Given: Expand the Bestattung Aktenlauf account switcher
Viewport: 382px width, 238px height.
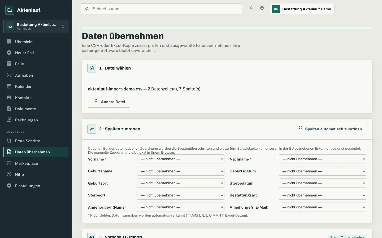Looking at the screenshot, I should point(36,26).
